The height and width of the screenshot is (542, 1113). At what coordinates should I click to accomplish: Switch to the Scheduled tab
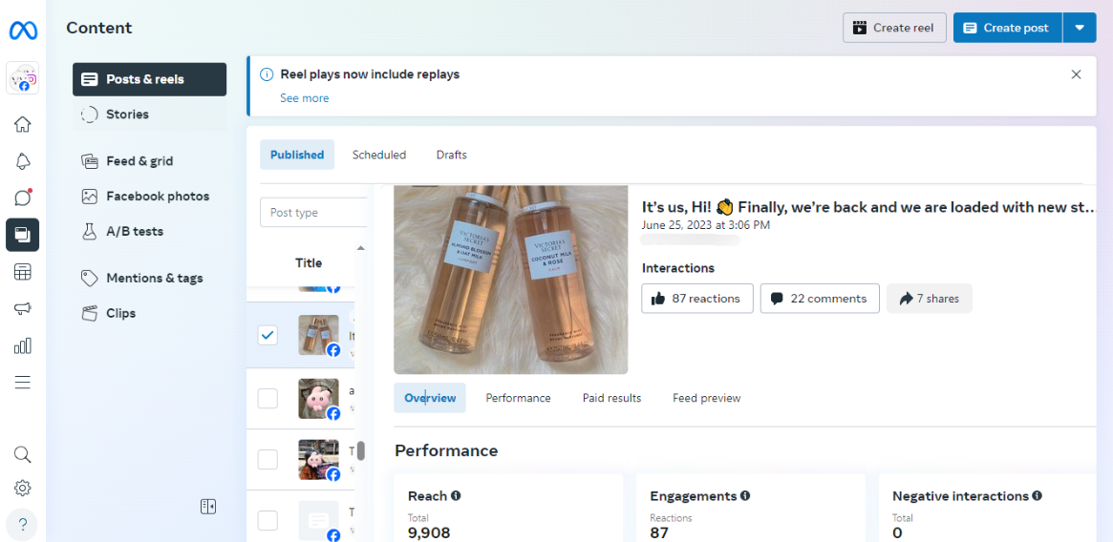pyautogui.click(x=379, y=155)
